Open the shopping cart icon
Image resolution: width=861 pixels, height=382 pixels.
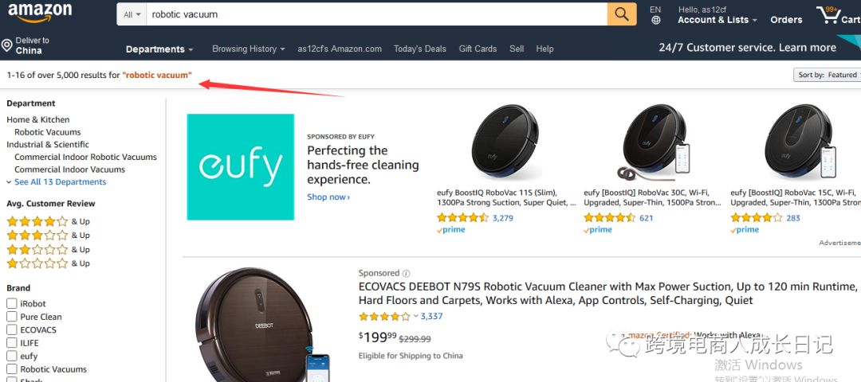click(x=829, y=15)
